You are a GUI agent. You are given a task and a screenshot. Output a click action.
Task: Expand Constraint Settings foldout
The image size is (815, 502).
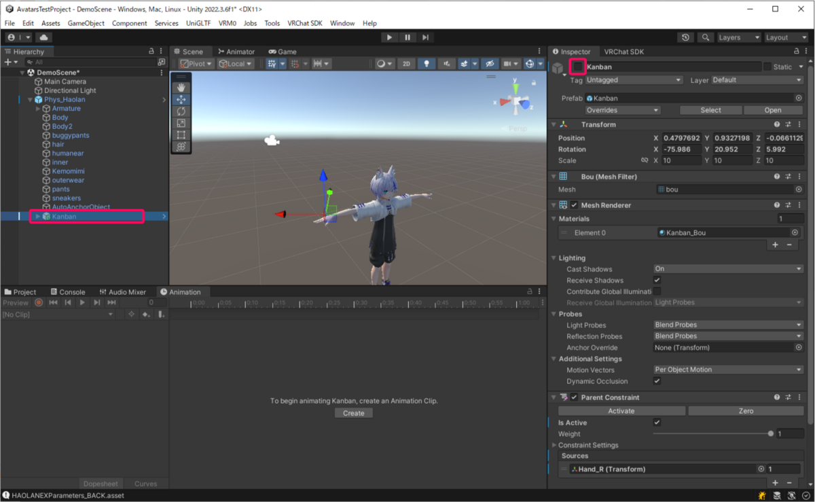[x=553, y=446]
